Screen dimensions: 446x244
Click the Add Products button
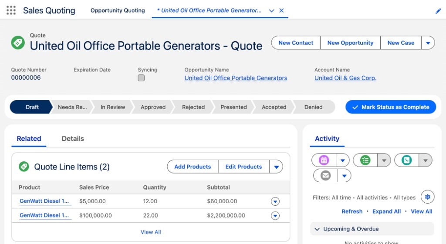coord(193,167)
